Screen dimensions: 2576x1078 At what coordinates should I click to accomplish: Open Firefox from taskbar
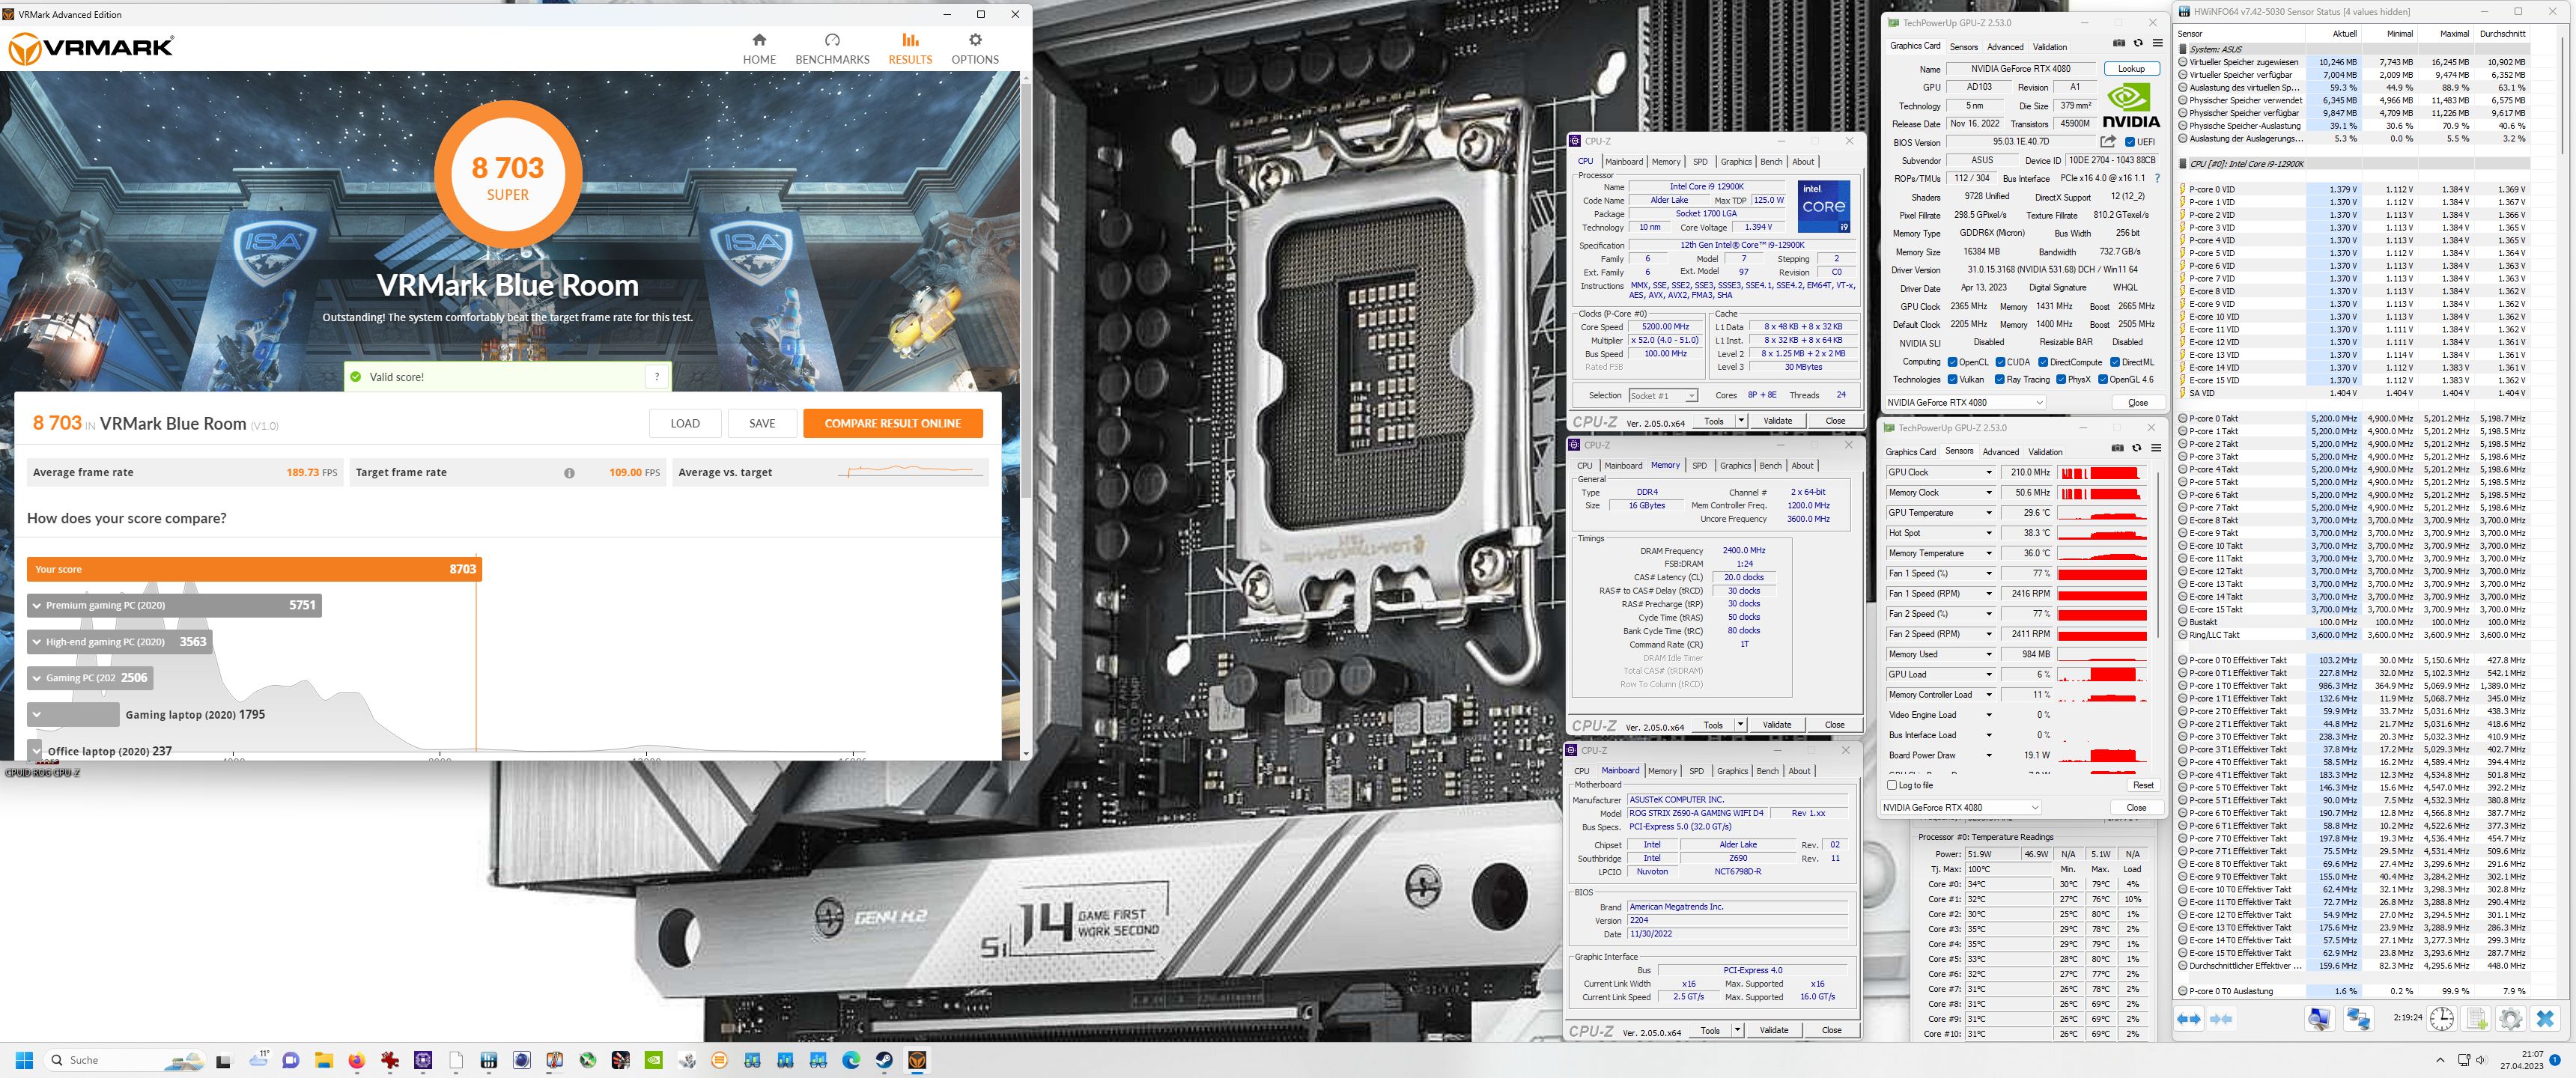pos(356,1060)
